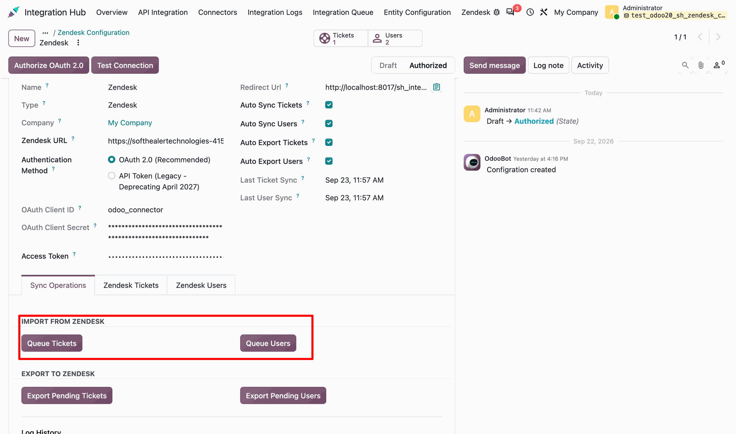Click the OAuth Client ID field
Screen dimensions: 736x434
(x=166, y=210)
